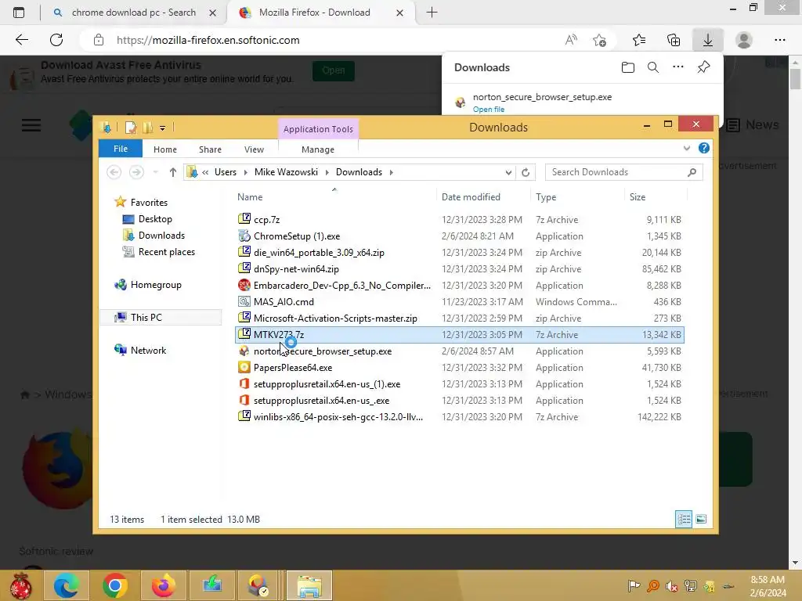The image size is (802, 601).
Task: Open the Edge downloads toolbar button
Action: (x=707, y=40)
